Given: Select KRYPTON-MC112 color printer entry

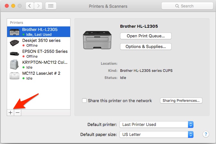Looking at the screenshot, I should pyautogui.click(x=39, y=65).
